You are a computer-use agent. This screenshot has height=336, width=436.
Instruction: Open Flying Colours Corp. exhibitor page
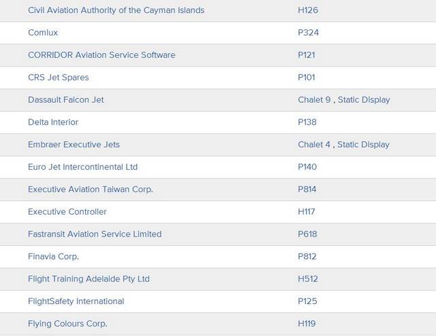(x=67, y=324)
